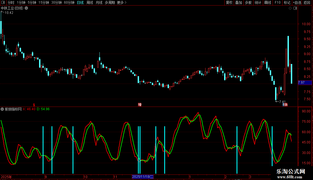Toggle the left sidebar panel icon
The width and height of the screenshot is (313, 180).
[x=3, y=2]
